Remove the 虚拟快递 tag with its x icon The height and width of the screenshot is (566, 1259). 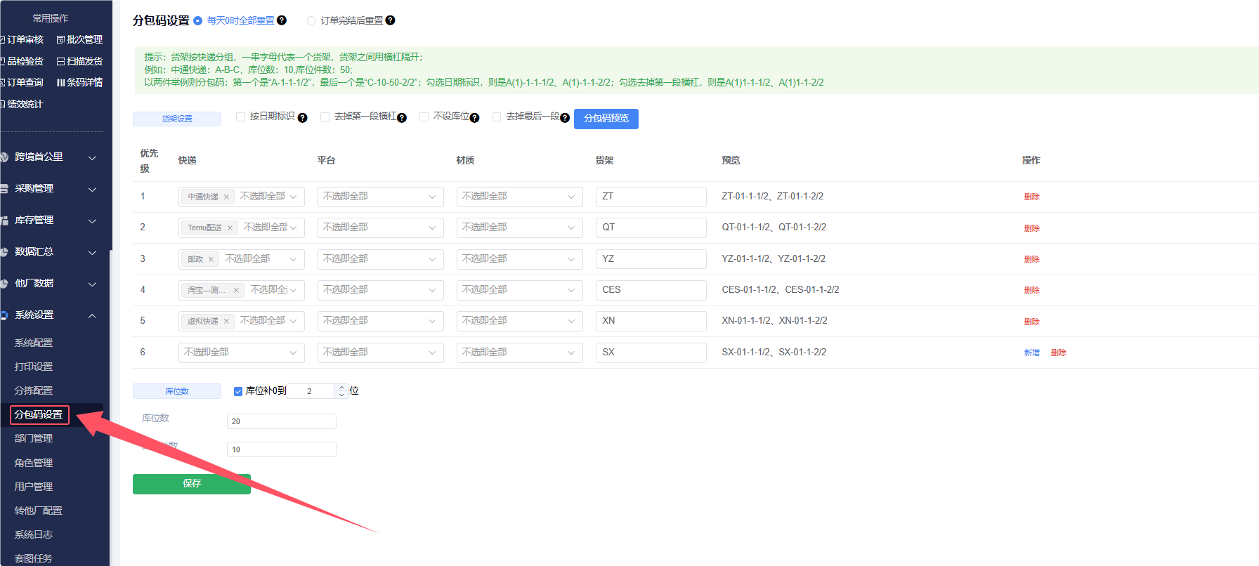[x=226, y=321]
